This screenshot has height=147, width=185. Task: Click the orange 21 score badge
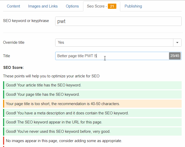[x=112, y=6]
